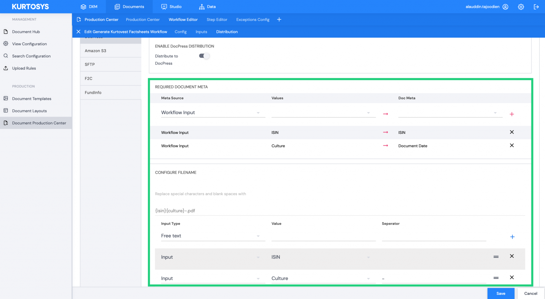Viewport: 545px width, 299px height.
Task: Remove Culture to Document Date mapping
Action: click(x=512, y=146)
